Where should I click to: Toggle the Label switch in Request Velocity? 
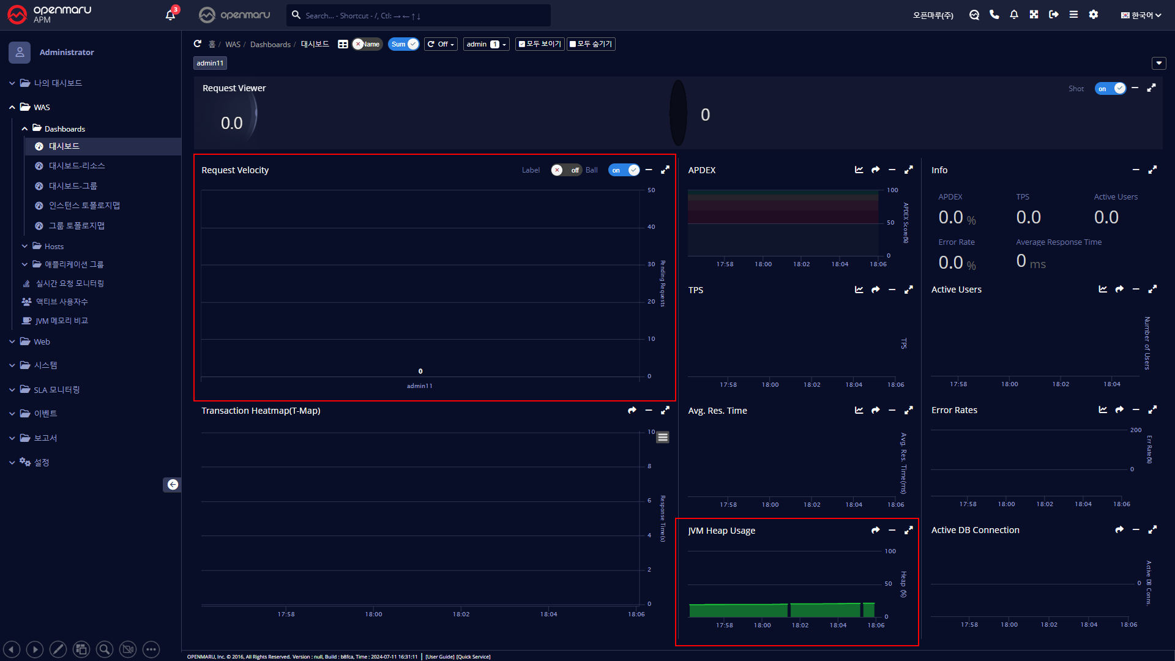pos(565,170)
